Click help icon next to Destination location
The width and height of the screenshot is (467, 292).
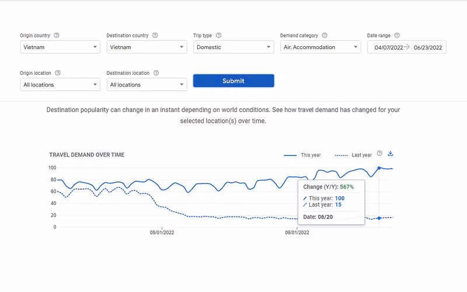coord(156,73)
